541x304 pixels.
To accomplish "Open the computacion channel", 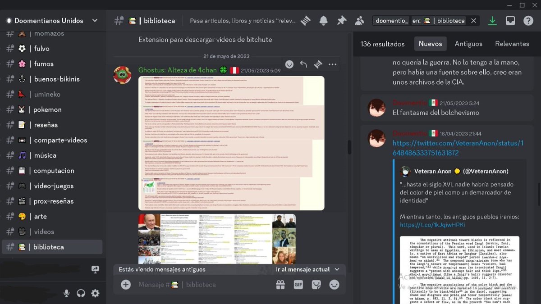I will click(x=52, y=171).
